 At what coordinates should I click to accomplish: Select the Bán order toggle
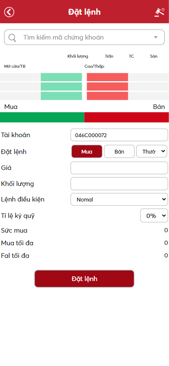point(119,151)
